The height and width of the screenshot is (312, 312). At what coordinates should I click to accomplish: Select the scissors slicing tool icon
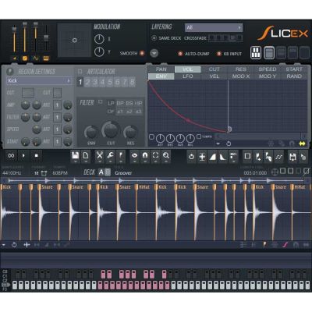(x=99, y=156)
